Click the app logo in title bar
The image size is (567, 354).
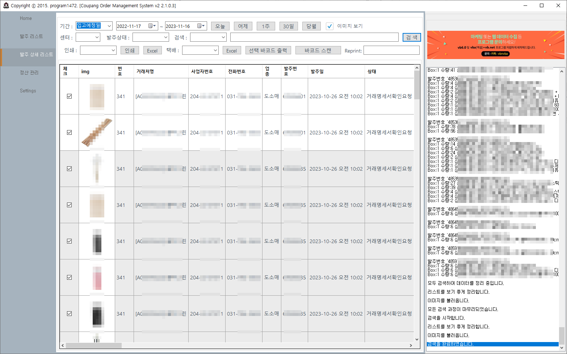click(6, 5)
